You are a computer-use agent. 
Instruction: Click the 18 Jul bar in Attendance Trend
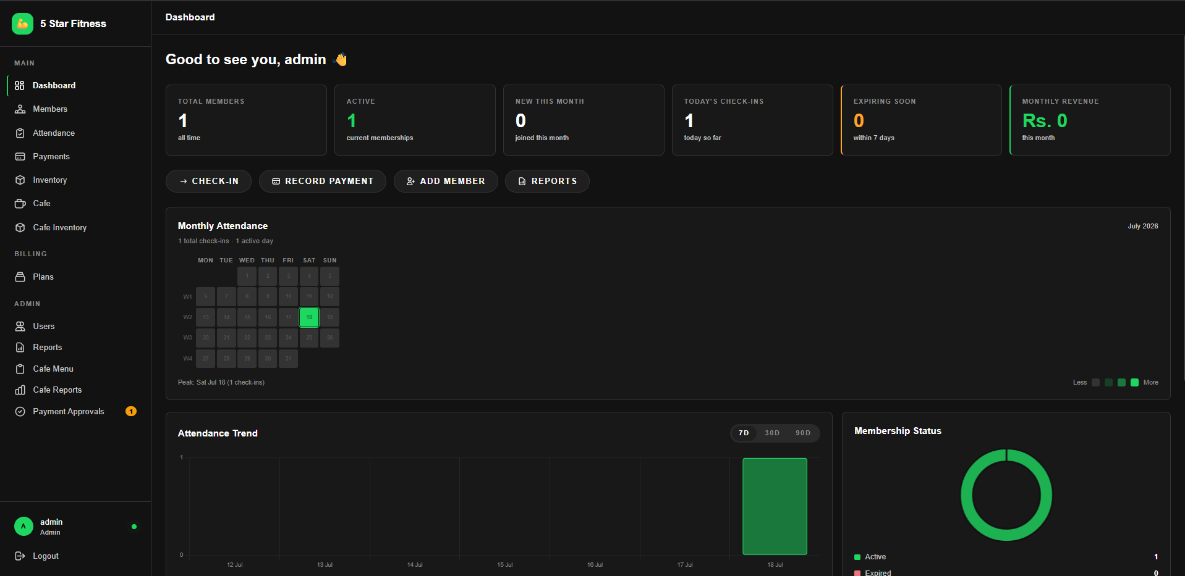click(775, 506)
